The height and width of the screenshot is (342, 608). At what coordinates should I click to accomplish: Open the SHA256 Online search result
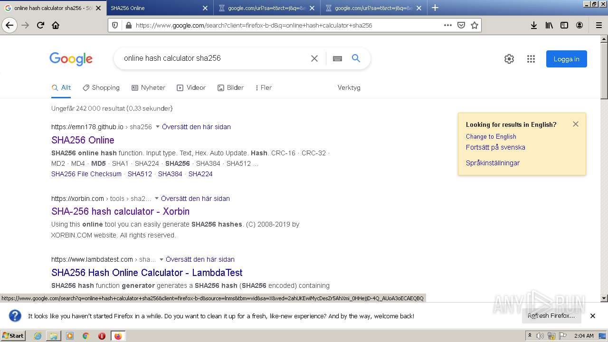83,140
